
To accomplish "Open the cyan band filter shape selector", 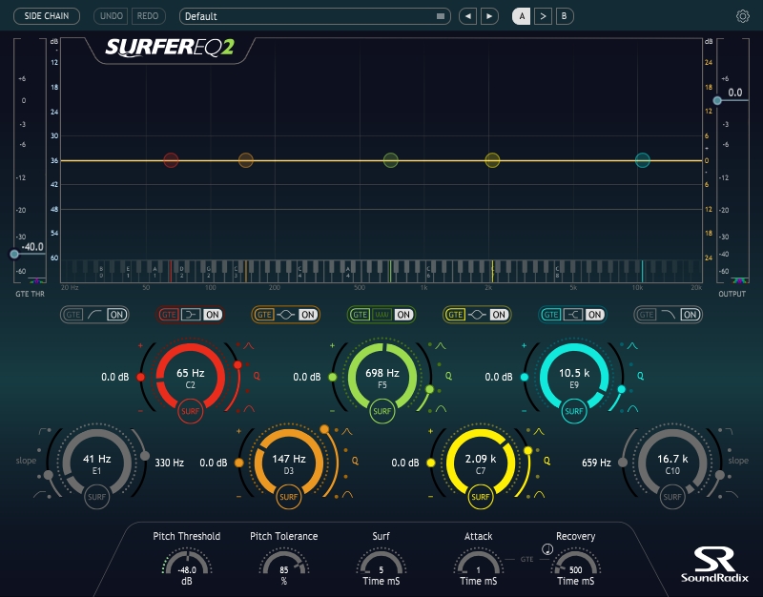I will (573, 315).
